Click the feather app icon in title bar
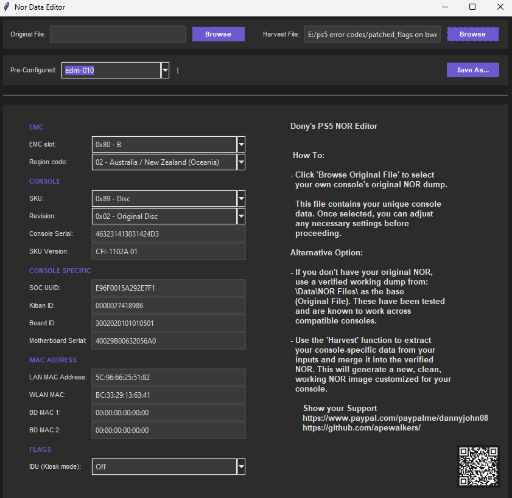The image size is (512, 498). point(7,7)
